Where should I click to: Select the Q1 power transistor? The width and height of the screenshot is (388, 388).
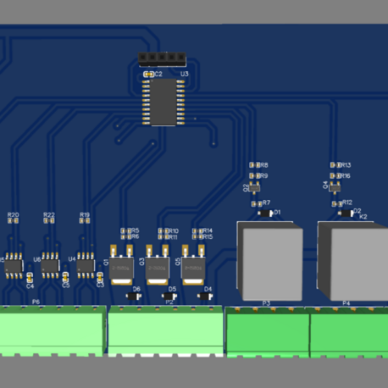pos(121,265)
